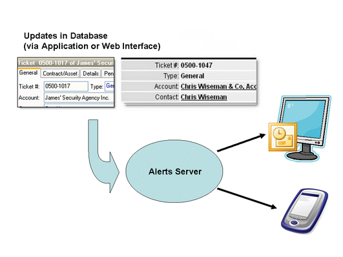Open the Chris Wiseman & Co account link
The image size is (343, 257).
pyautogui.click(x=218, y=87)
